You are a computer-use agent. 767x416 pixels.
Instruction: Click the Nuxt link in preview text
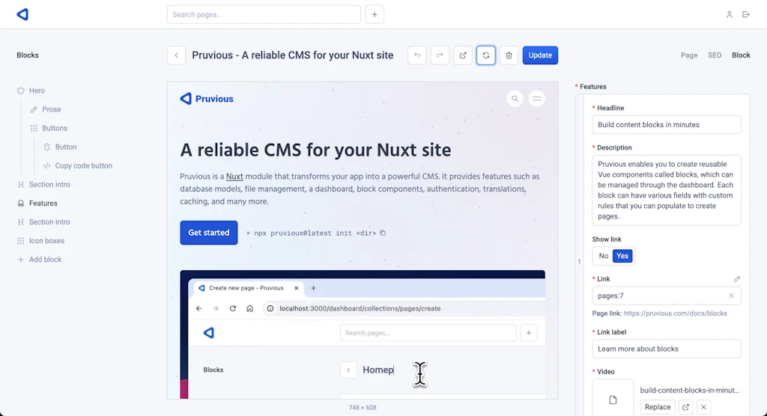(x=234, y=177)
